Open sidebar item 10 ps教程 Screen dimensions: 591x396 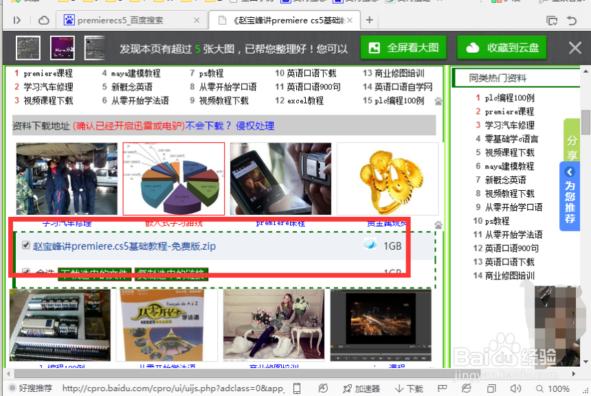[497, 221]
